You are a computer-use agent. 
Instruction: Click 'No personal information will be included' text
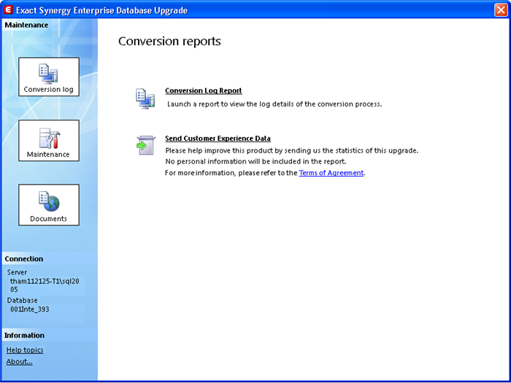point(255,161)
